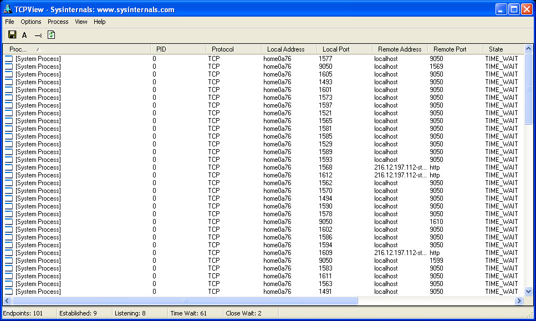This screenshot has width=536, height=321.
Task: Click process icon of row with remote port 1599
Action: tap(9, 261)
